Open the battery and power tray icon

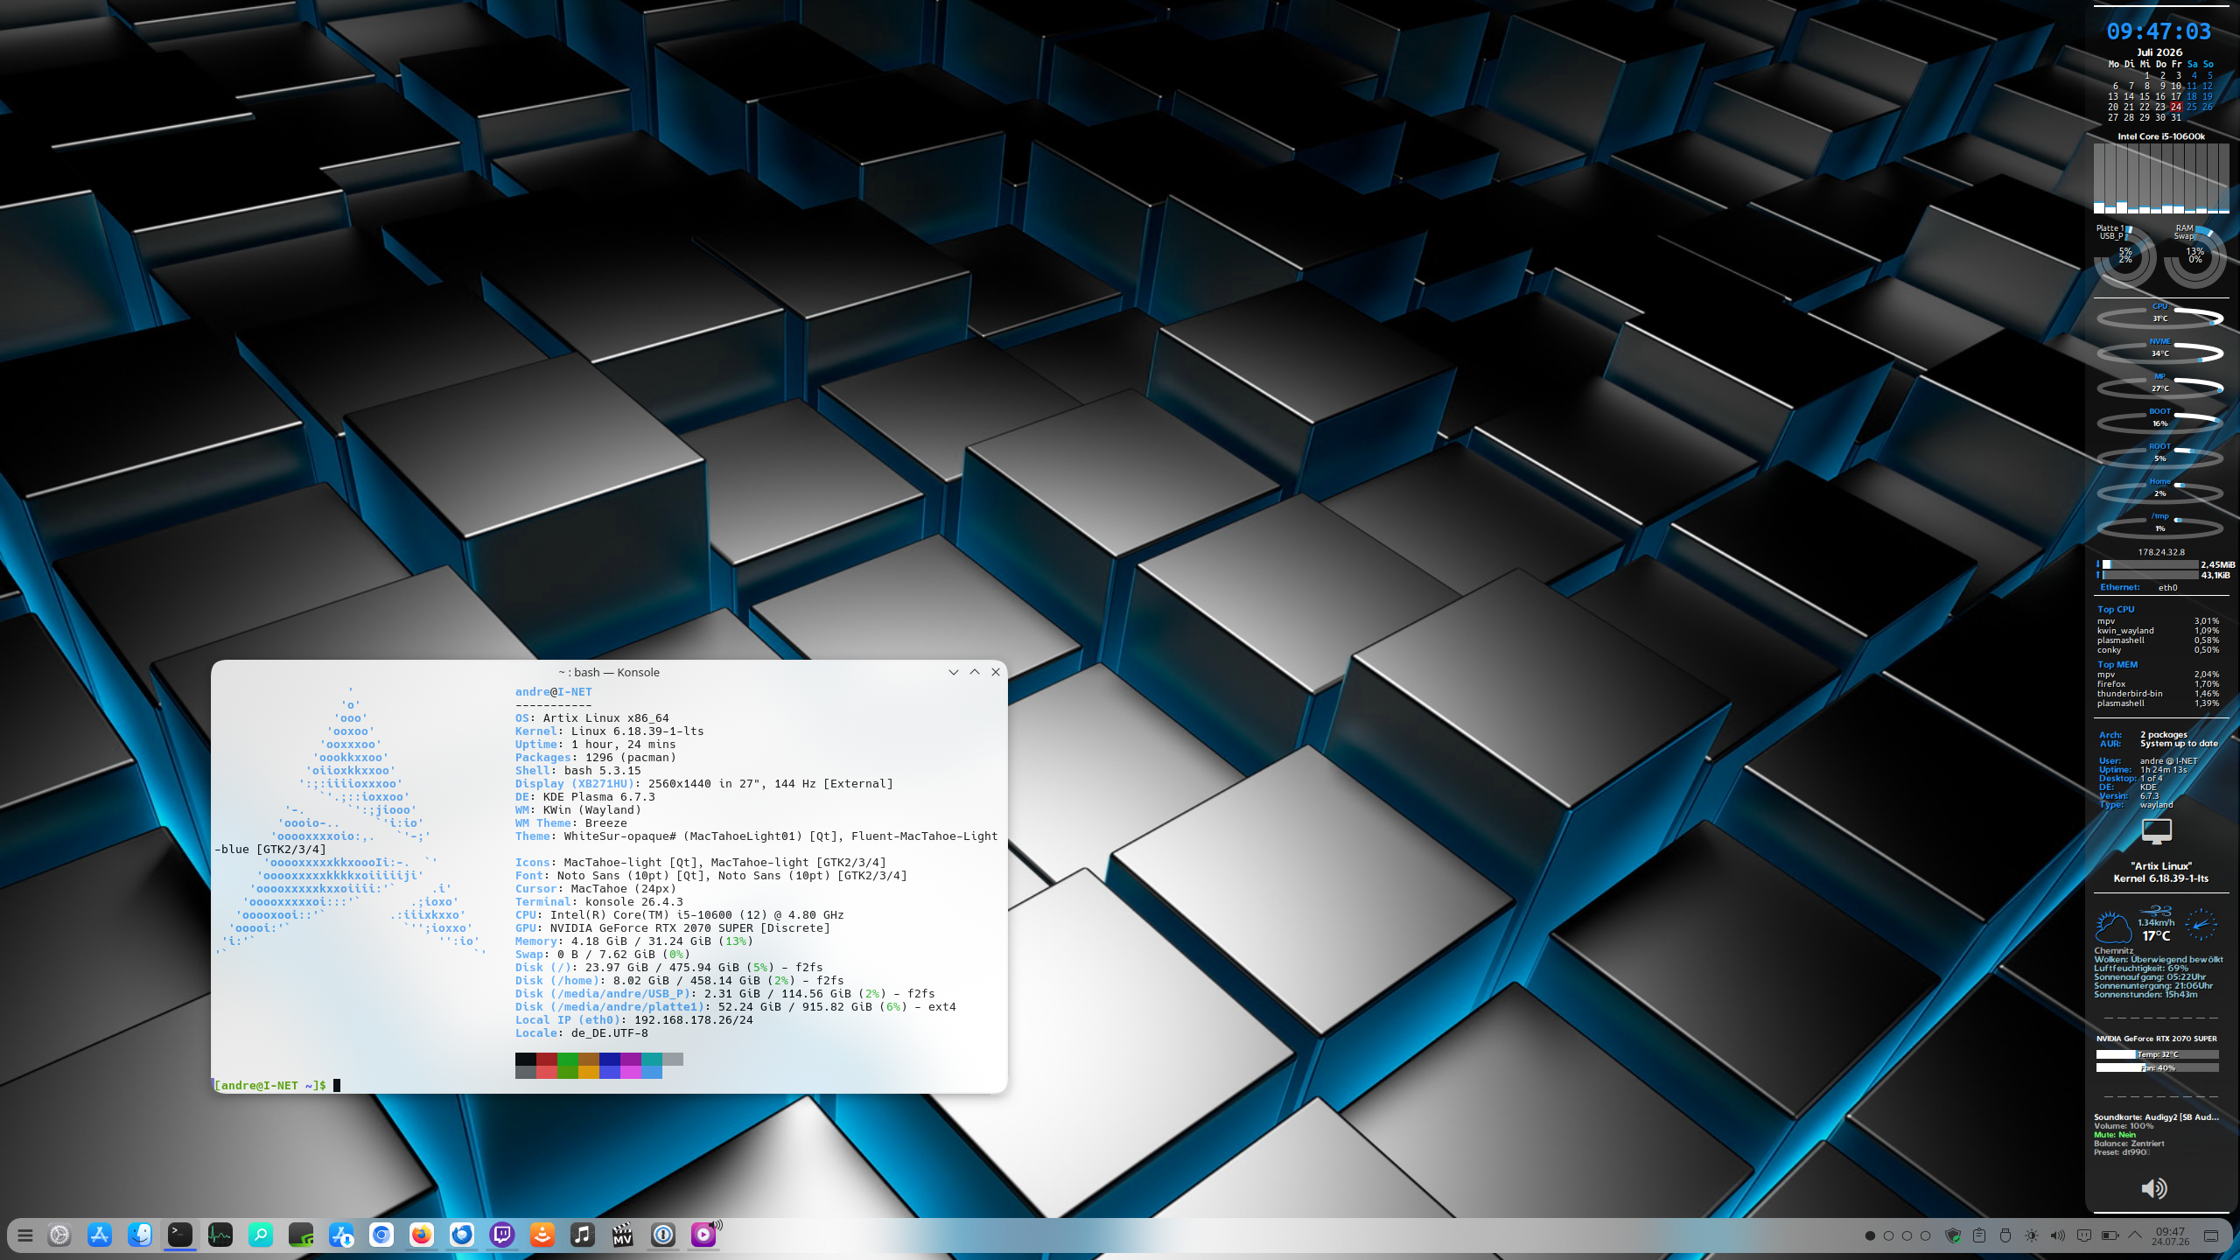[2110, 1235]
